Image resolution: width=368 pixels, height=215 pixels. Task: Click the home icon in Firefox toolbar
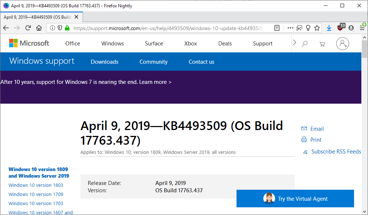pos(40,27)
